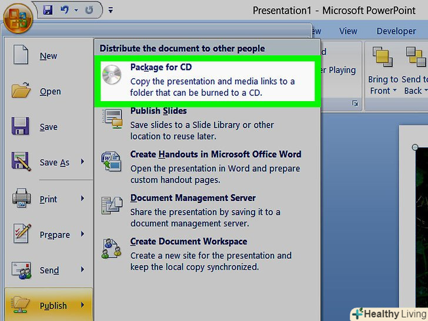Screen dimensions: 428x321
Task: Click the Redo icon in Quick Access Toolbar
Action: 89,10
